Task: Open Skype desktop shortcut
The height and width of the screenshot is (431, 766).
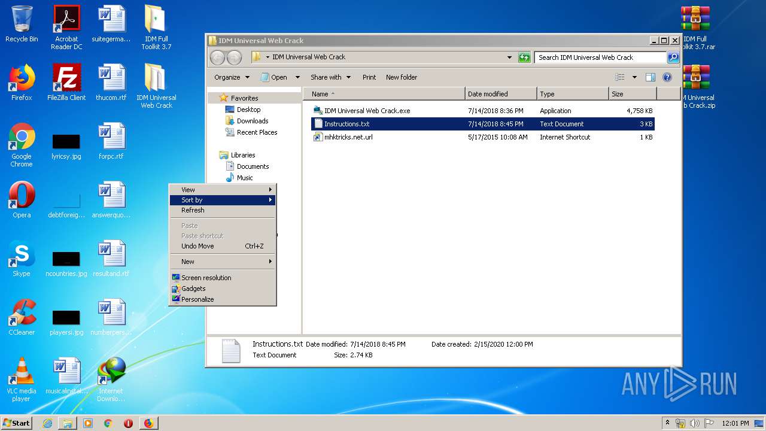Action: click(x=22, y=259)
